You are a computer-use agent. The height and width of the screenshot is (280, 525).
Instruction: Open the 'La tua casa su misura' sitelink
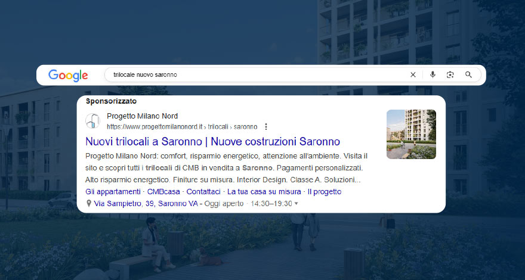point(264,192)
